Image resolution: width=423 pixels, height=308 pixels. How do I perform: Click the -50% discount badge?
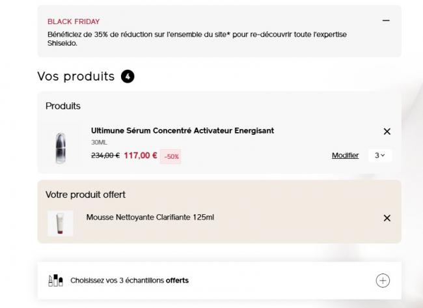171,156
